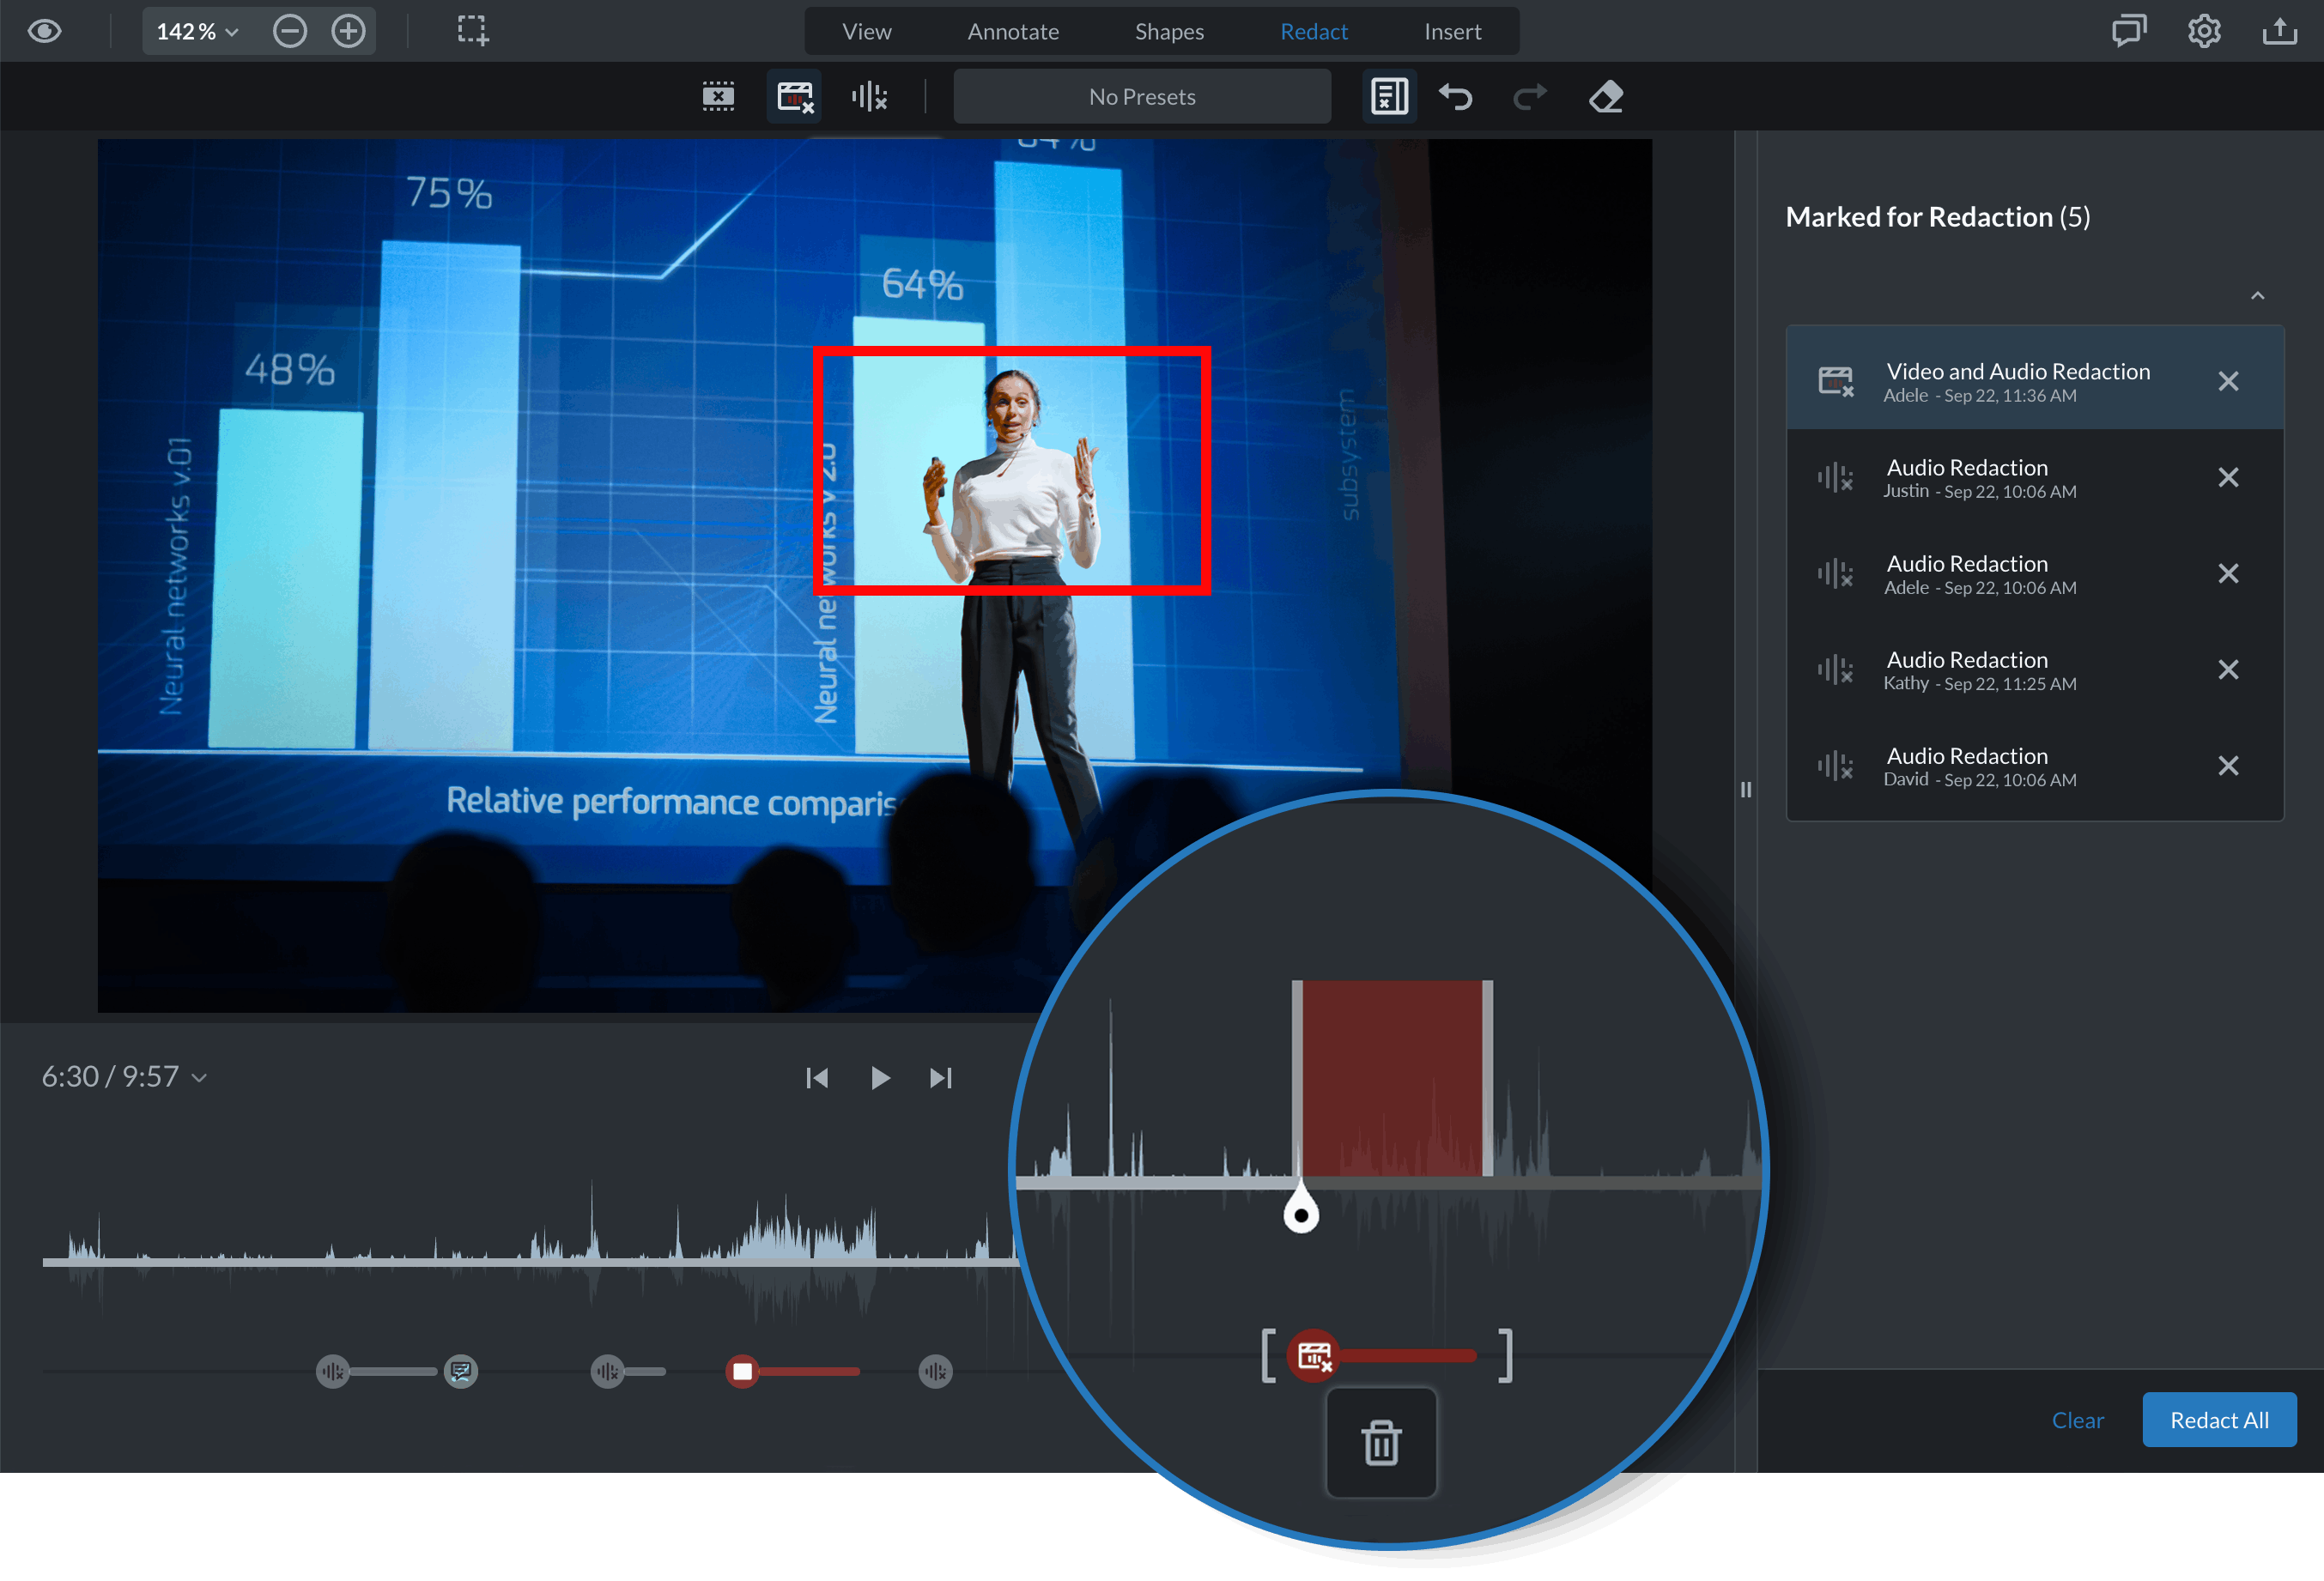Remove Adele's Audio Redaction at 10:06 AM
The height and width of the screenshot is (1581, 2324).
[x=2228, y=574]
